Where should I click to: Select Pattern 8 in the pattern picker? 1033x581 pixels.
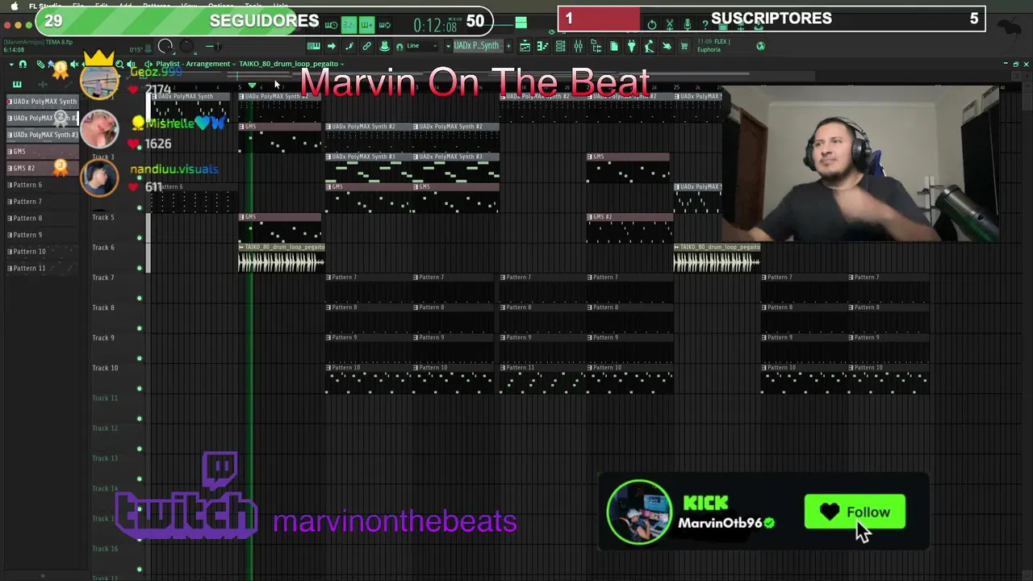43,218
